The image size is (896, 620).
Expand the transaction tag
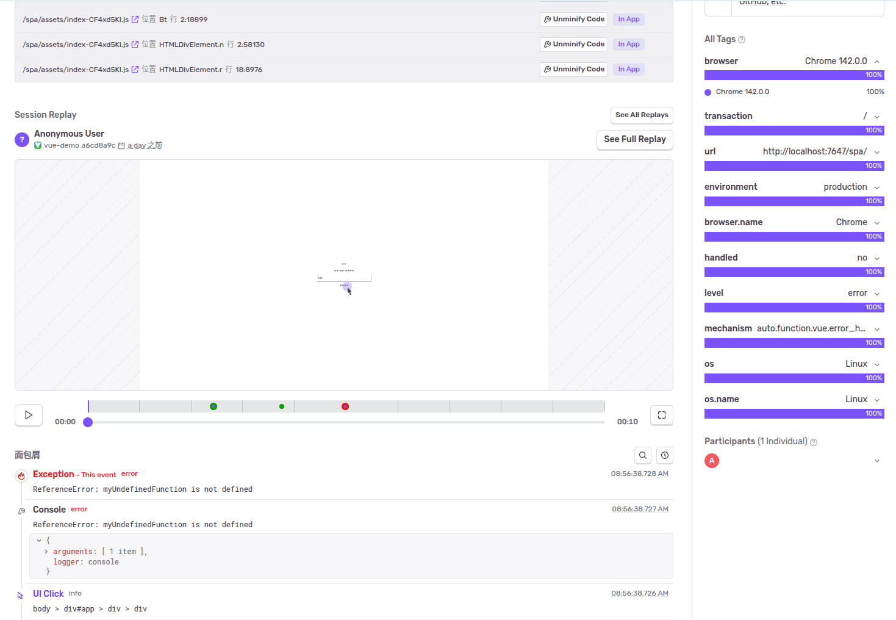[x=877, y=117]
